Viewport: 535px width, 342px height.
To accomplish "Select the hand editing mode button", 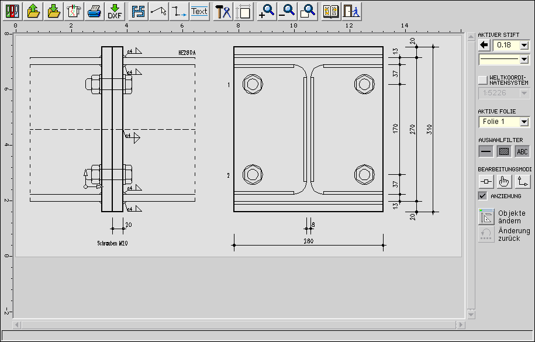I will 504,181.
